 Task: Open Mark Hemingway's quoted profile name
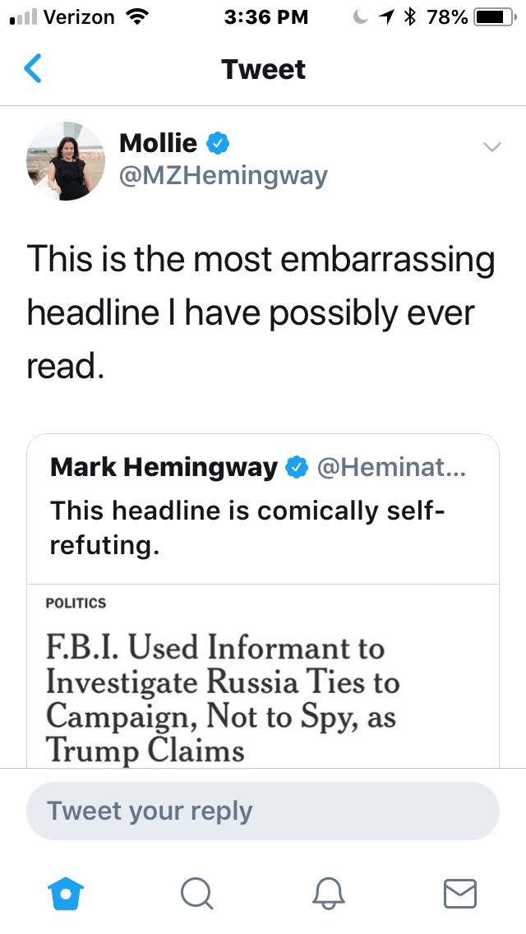[164, 468]
